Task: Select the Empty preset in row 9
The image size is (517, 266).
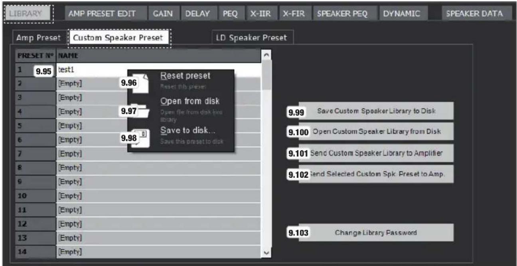Action: click(159, 182)
